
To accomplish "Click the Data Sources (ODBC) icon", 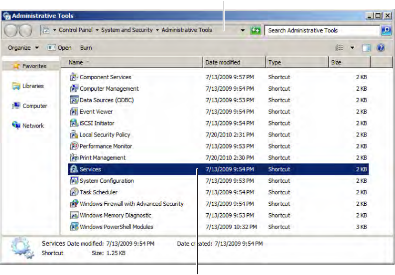I will pos(74,100).
